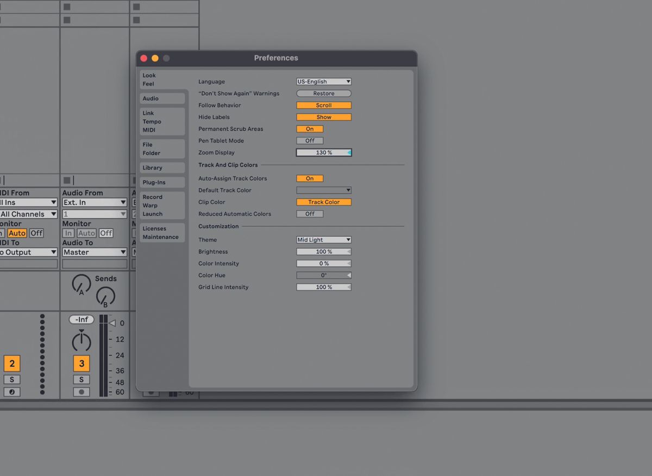Toggle the Hide Labels Show button
This screenshot has width=652, height=476.
coord(324,117)
